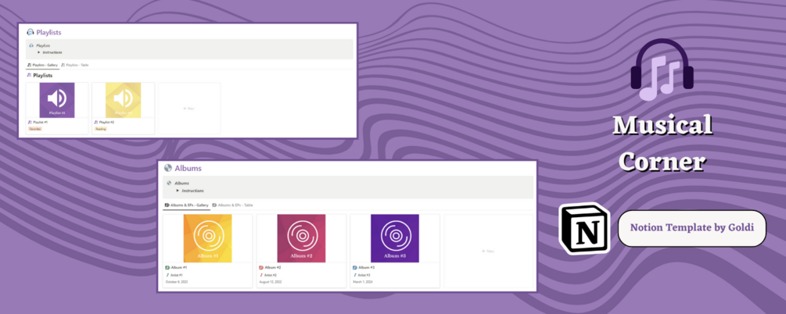The height and width of the screenshot is (314, 786).
Task: Expand the Instructions toggle under Albums
Action: (178, 191)
